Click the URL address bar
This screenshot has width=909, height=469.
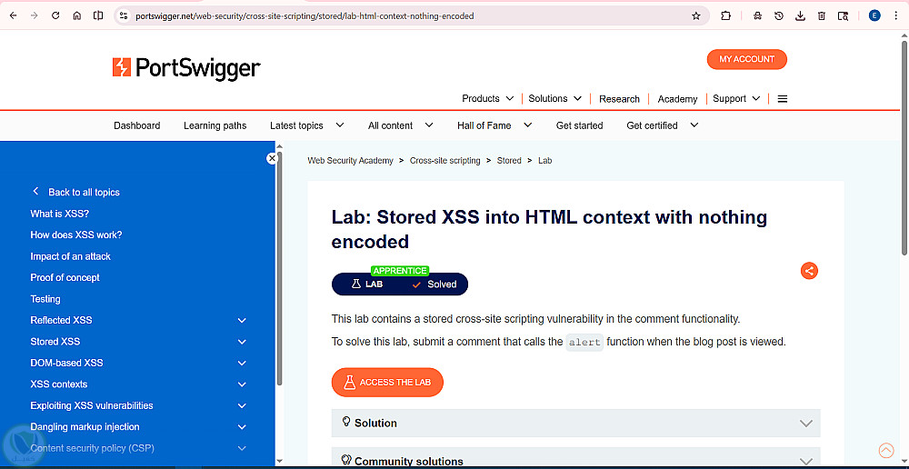click(x=405, y=16)
